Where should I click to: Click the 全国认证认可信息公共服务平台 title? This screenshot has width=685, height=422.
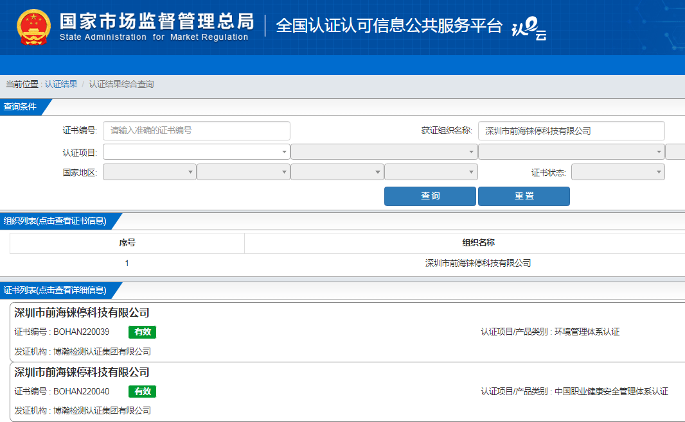(x=389, y=26)
